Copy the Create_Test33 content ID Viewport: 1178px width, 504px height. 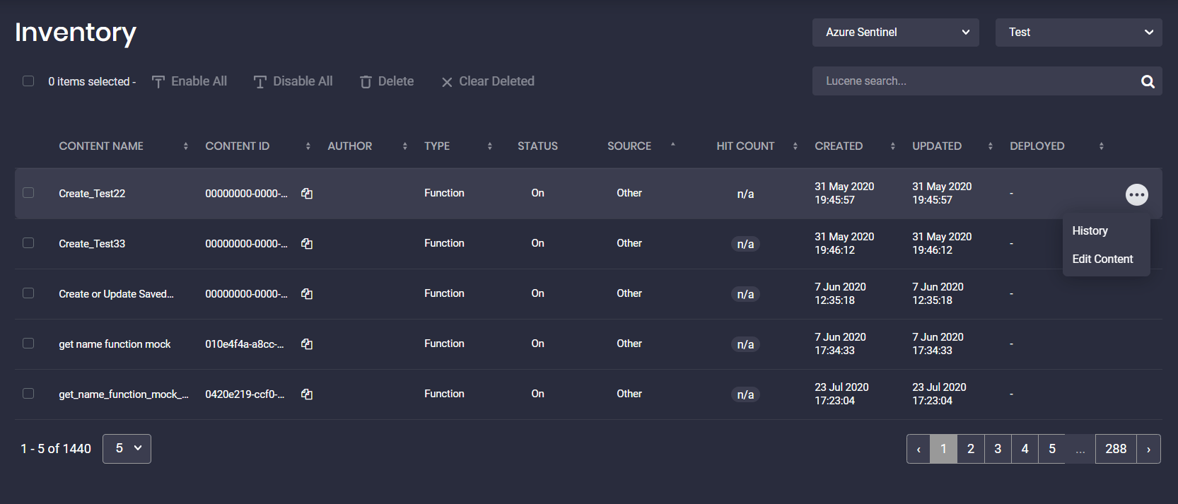[307, 244]
